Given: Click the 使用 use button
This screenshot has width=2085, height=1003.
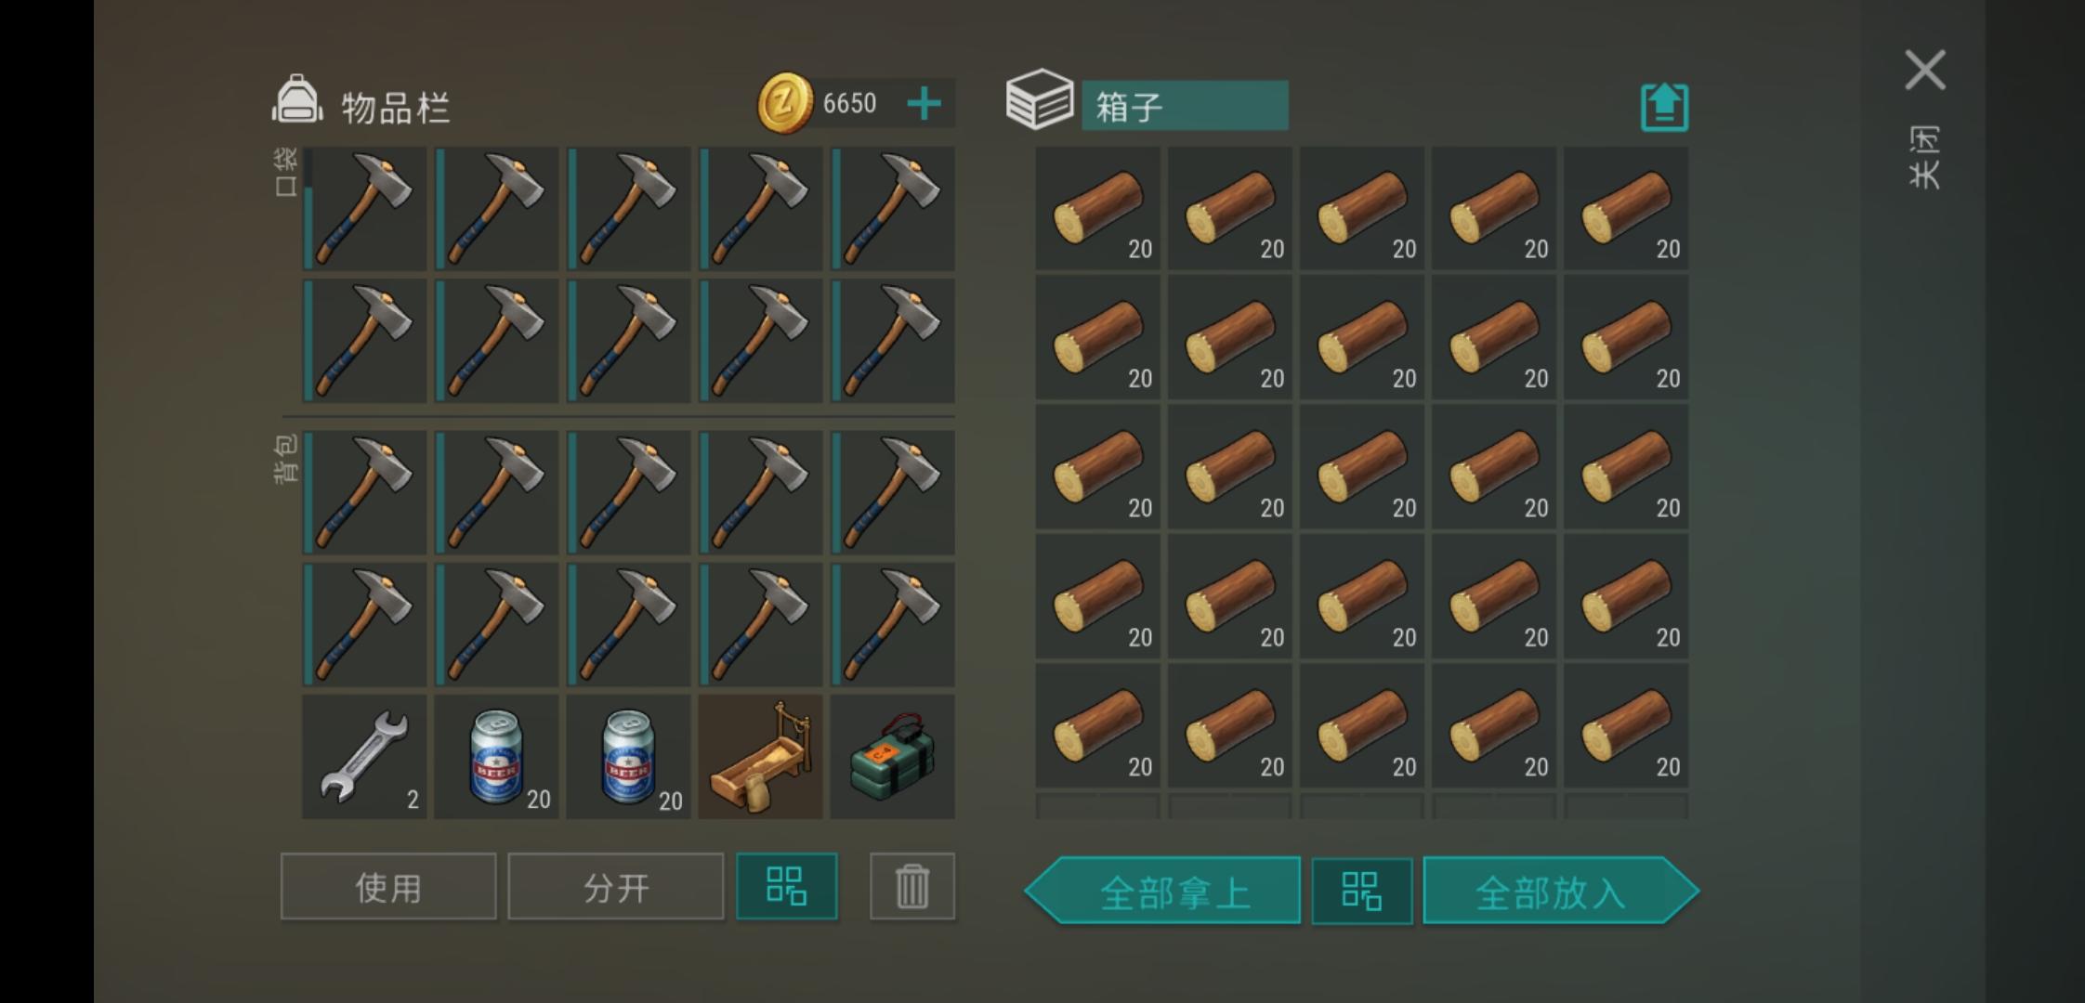Looking at the screenshot, I should point(388,886).
